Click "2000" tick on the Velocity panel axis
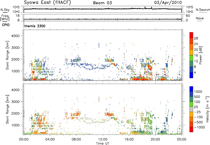This screenshot has width=210, height=145. coord(15,113)
